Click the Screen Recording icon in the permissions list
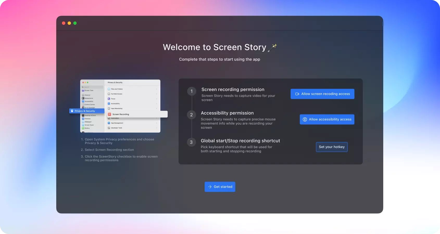 (109, 114)
